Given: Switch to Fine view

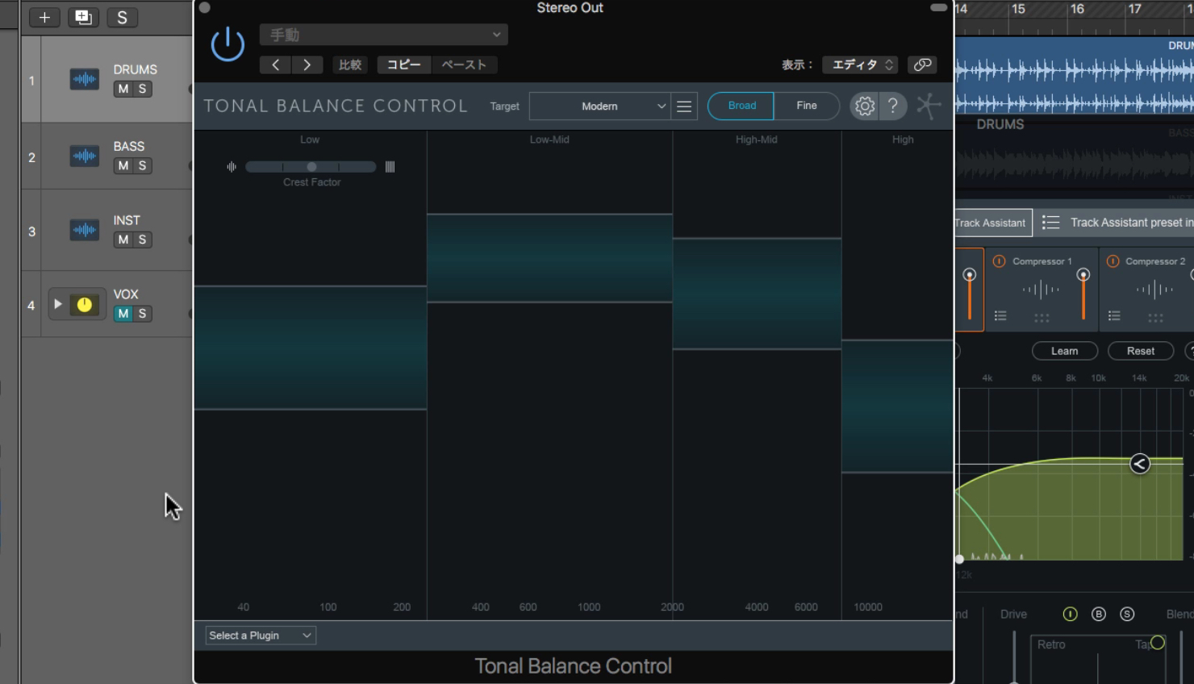Looking at the screenshot, I should pyautogui.click(x=806, y=106).
